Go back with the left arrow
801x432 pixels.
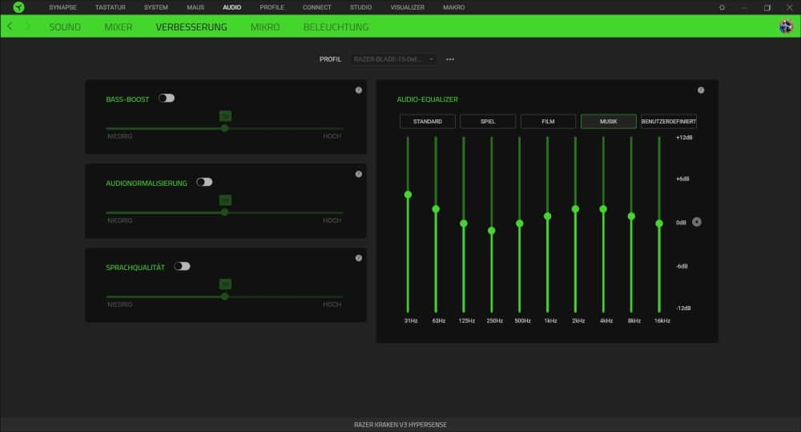pos(10,26)
